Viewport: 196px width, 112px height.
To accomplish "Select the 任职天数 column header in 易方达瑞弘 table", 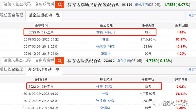I will click(x=148, y=80).
